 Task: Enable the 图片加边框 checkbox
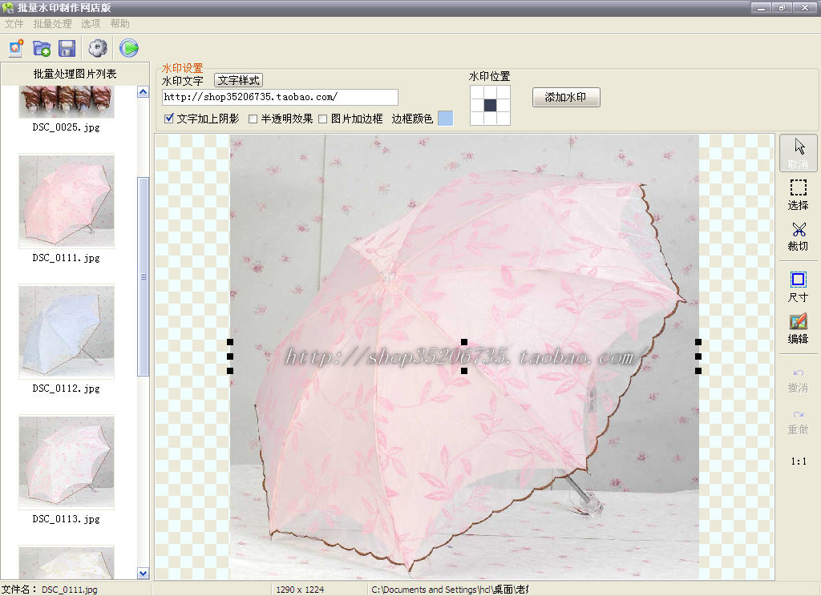323,119
